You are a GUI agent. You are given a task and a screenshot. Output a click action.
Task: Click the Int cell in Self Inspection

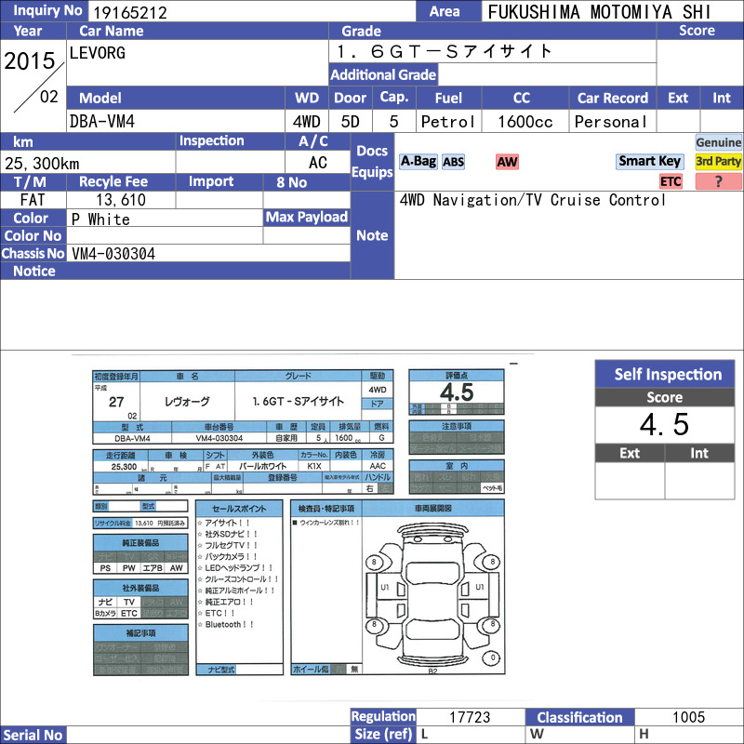pyautogui.click(x=700, y=481)
